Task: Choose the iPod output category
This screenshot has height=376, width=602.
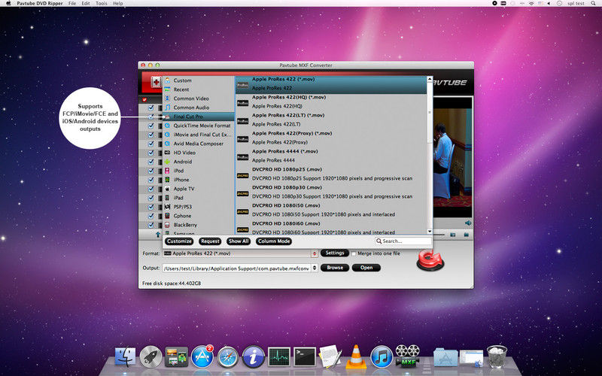Action: pos(199,171)
